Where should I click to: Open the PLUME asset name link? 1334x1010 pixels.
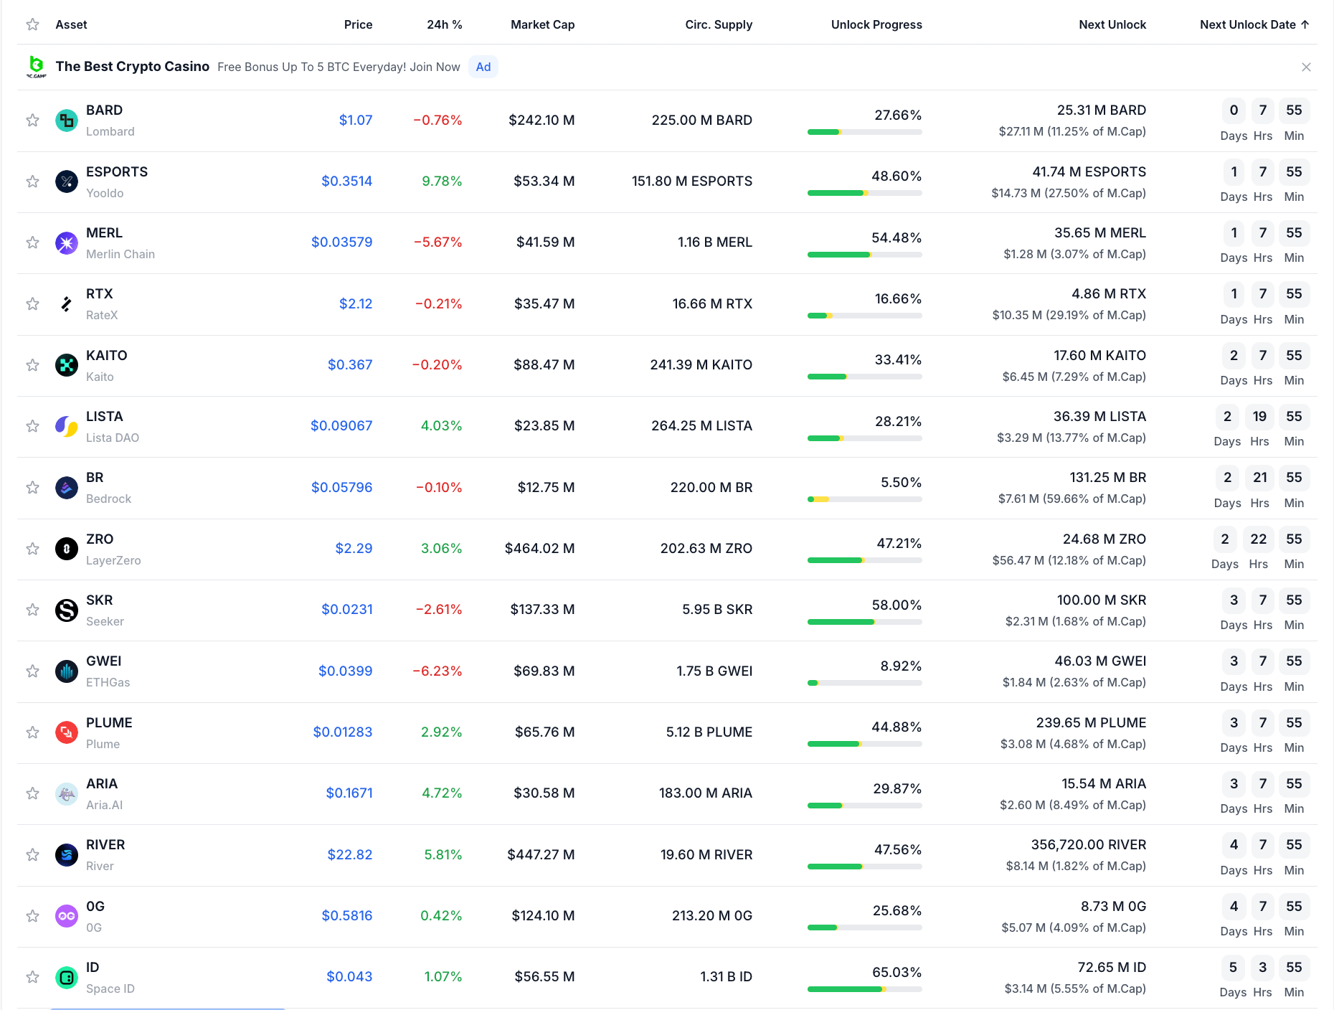tap(109, 723)
